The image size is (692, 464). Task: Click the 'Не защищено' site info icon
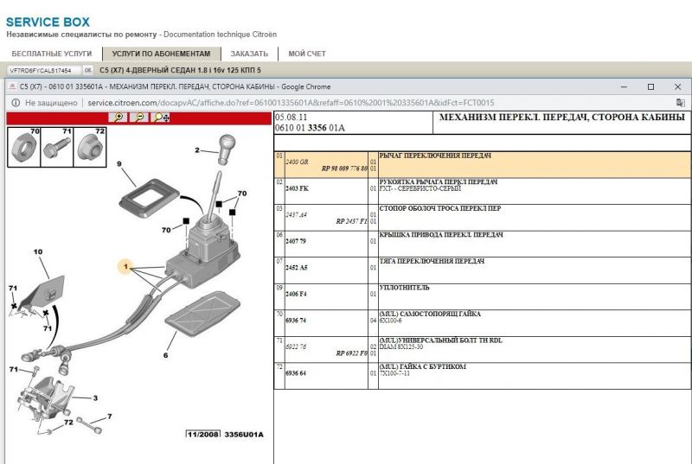click(16, 103)
